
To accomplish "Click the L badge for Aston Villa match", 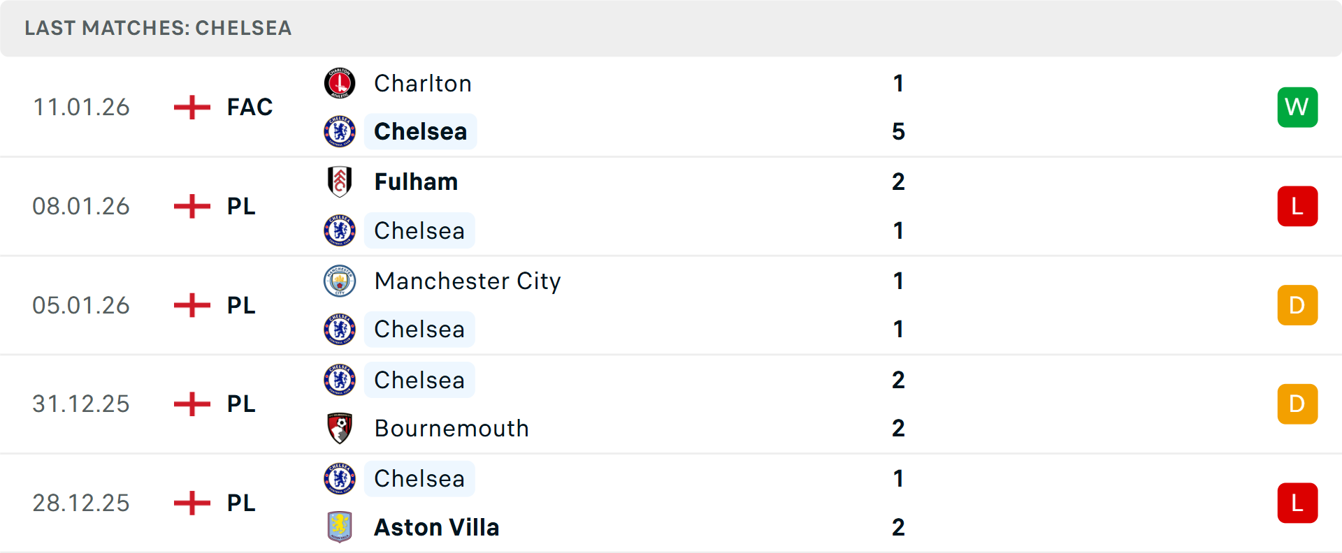I will [x=1297, y=503].
